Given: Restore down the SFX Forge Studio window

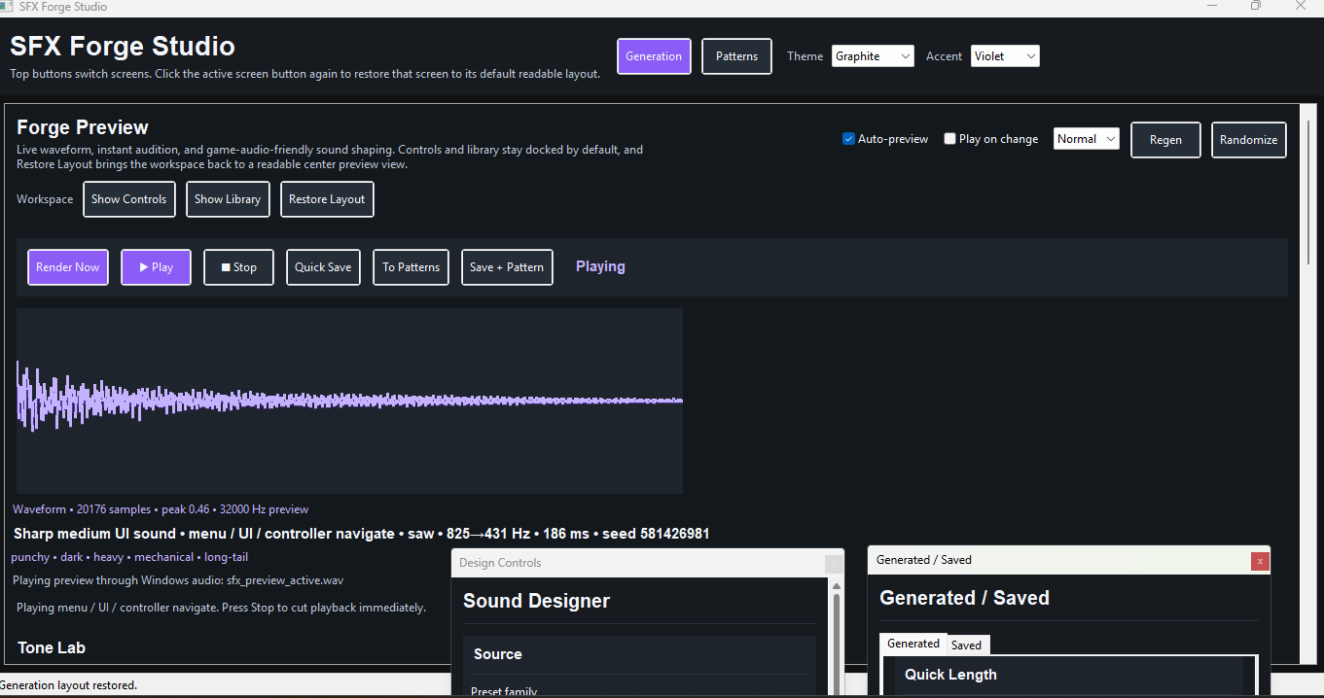Looking at the screenshot, I should pyautogui.click(x=1256, y=6).
